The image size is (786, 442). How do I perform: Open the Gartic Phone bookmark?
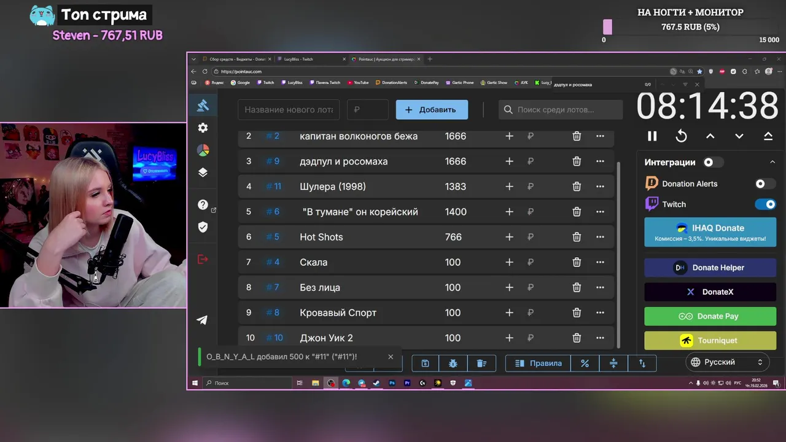tap(460, 82)
